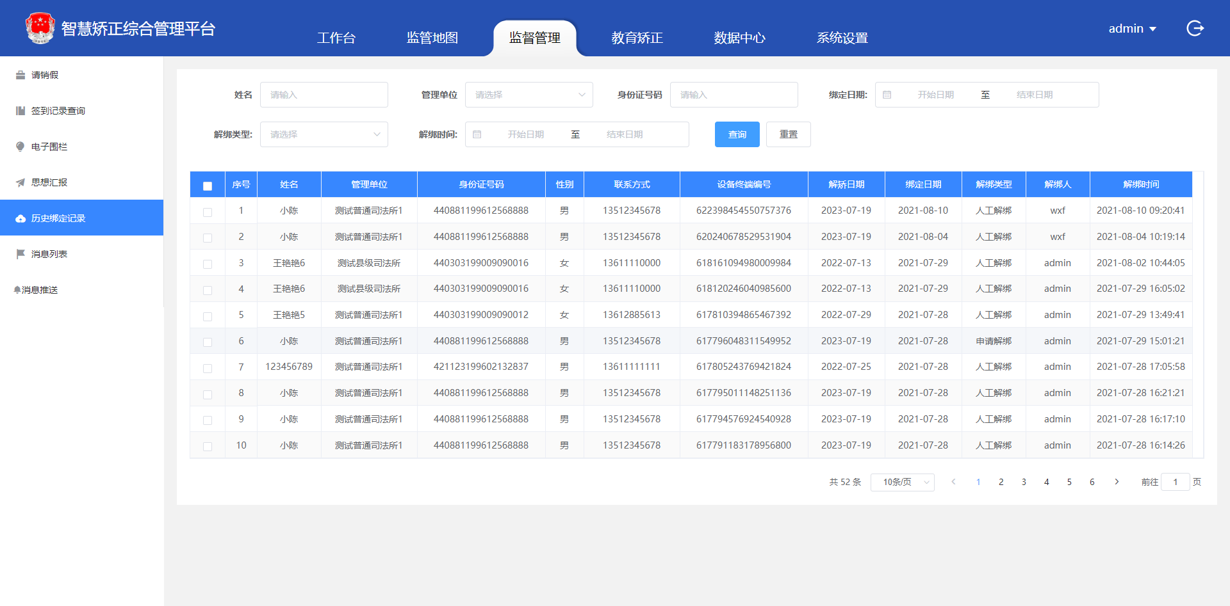Check the checkbox for row 4
Image resolution: width=1230 pixels, height=606 pixels.
pos(208,290)
